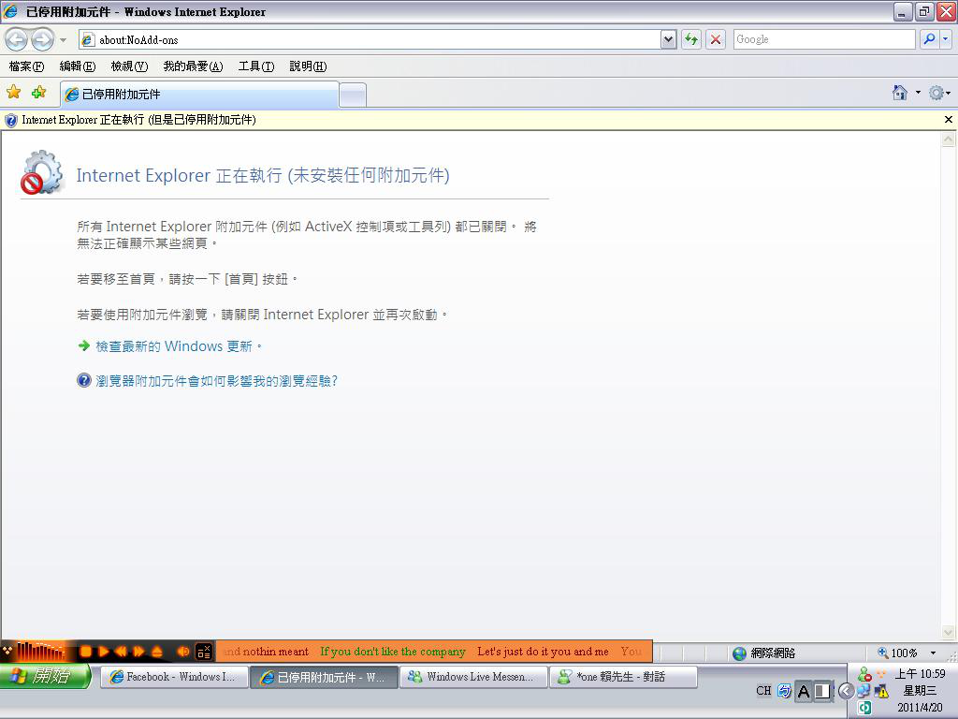
Task: Open the *one 賴先生 - 對話 taskbar window
Action: (623, 677)
